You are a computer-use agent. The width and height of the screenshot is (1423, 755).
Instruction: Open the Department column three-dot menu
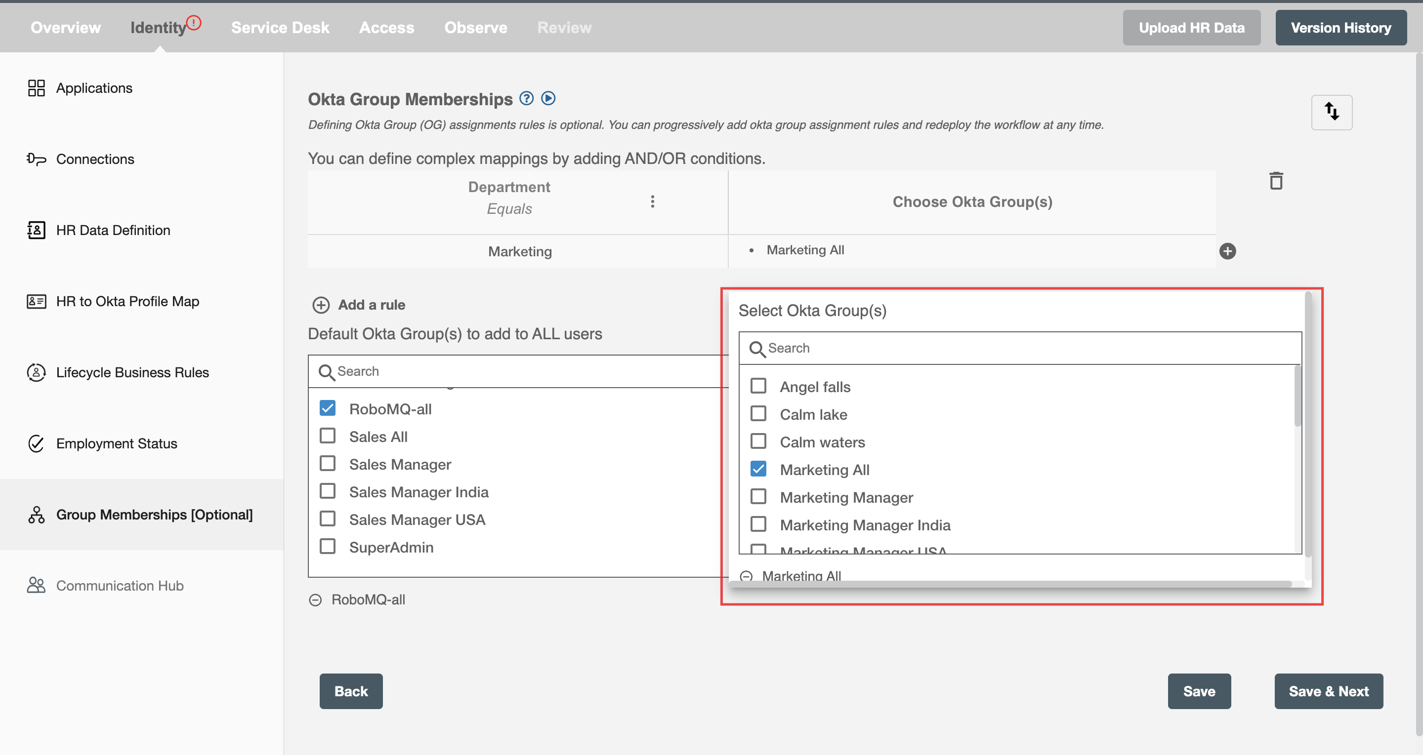(x=652, y=201)
